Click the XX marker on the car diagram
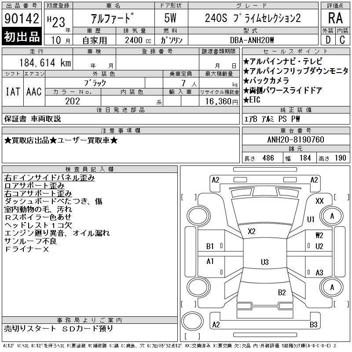Viewport: 352px width, 352px height. [319, 201]
